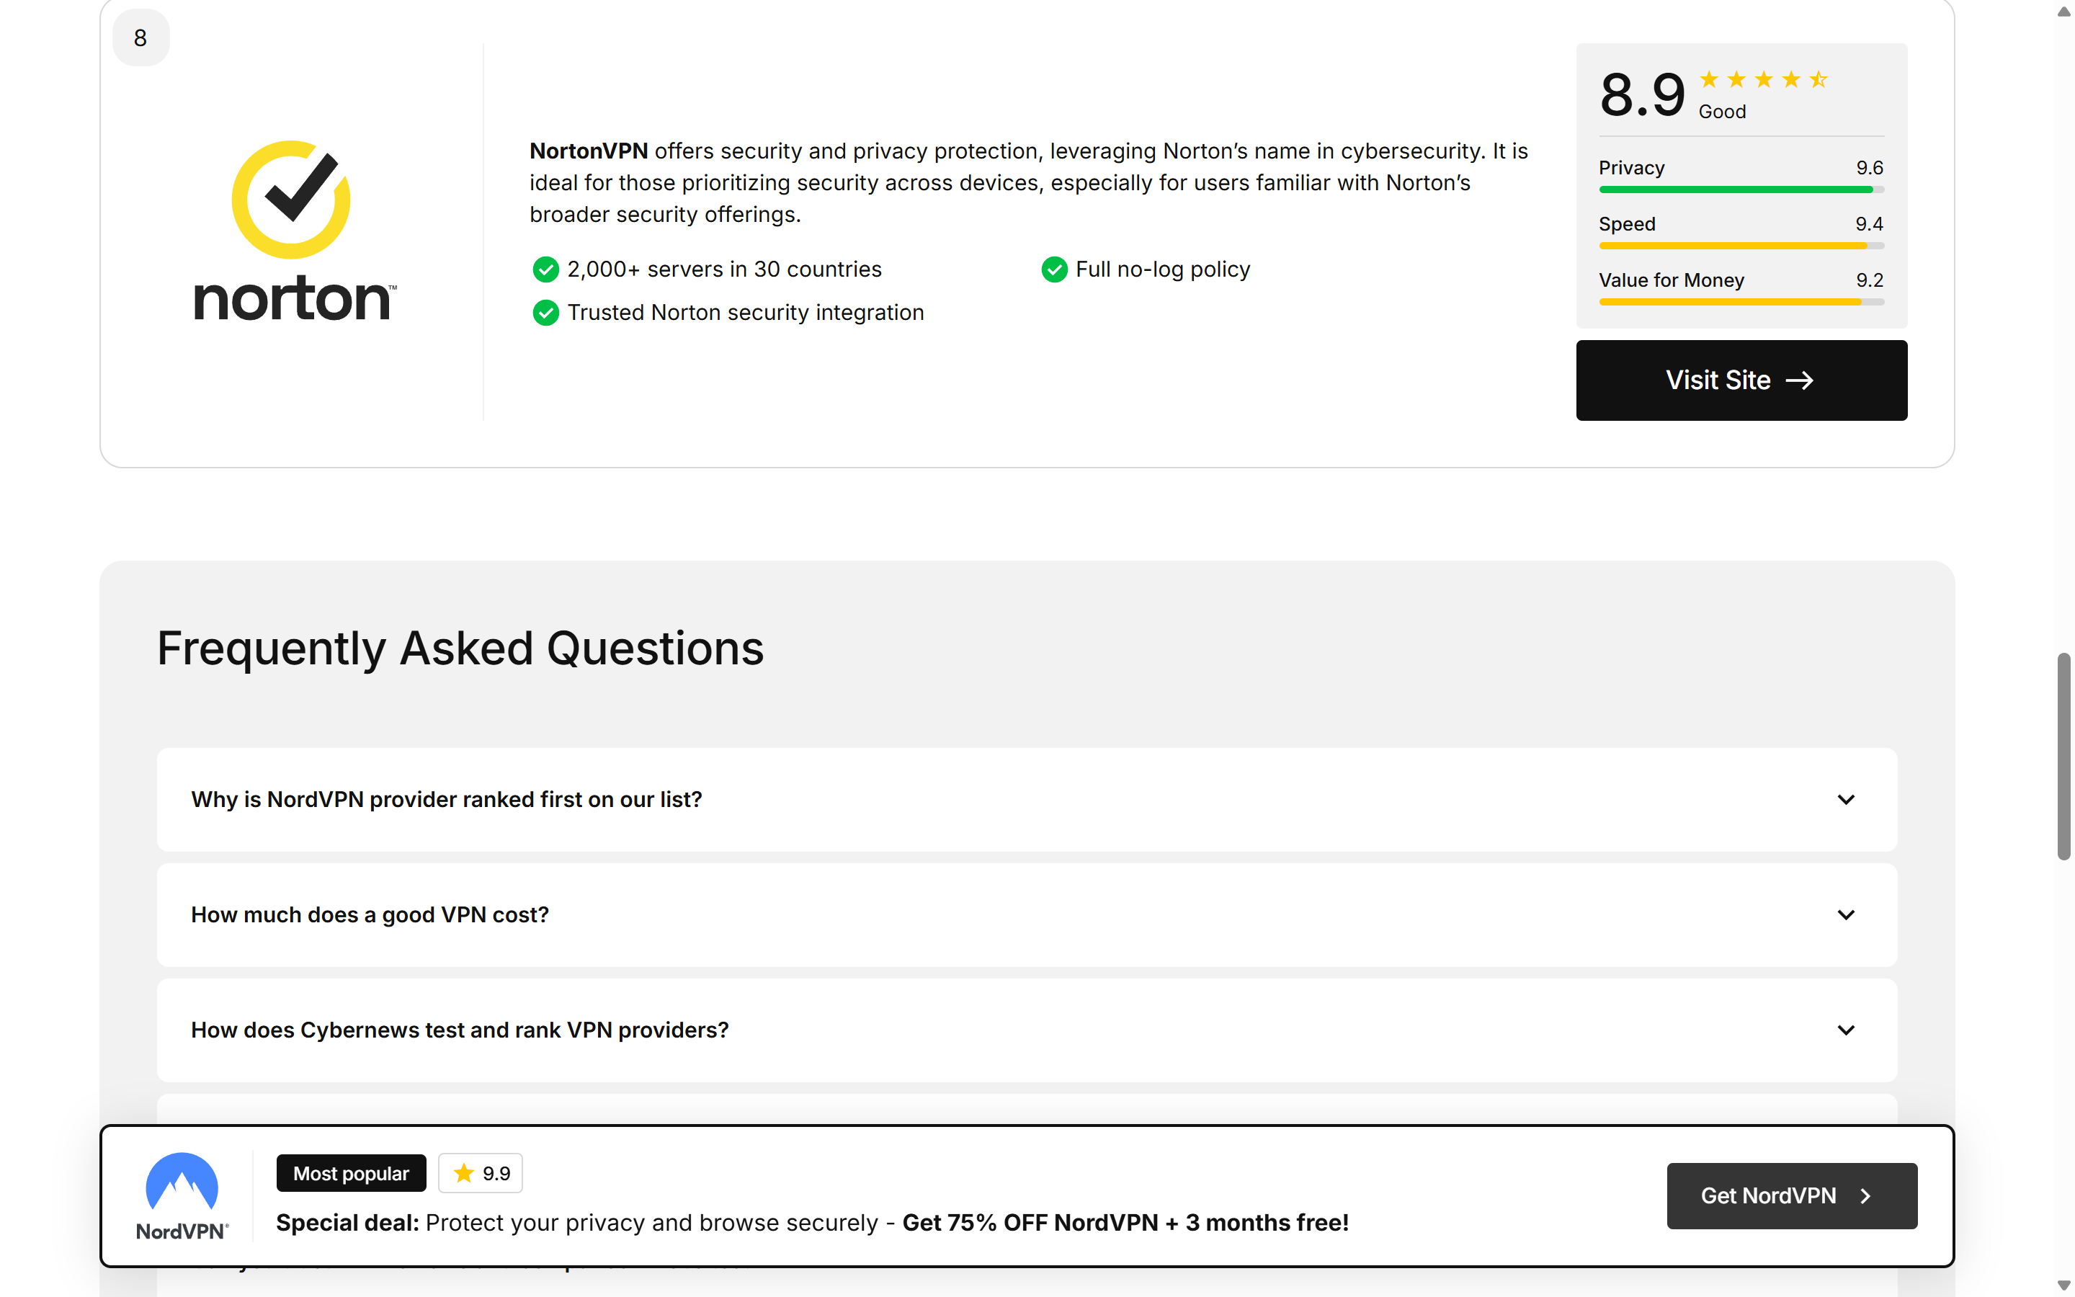Click the Privacy 9.6 score bar
Viewport: 2075px width, 1297px height.
(x=1741, y=190)
